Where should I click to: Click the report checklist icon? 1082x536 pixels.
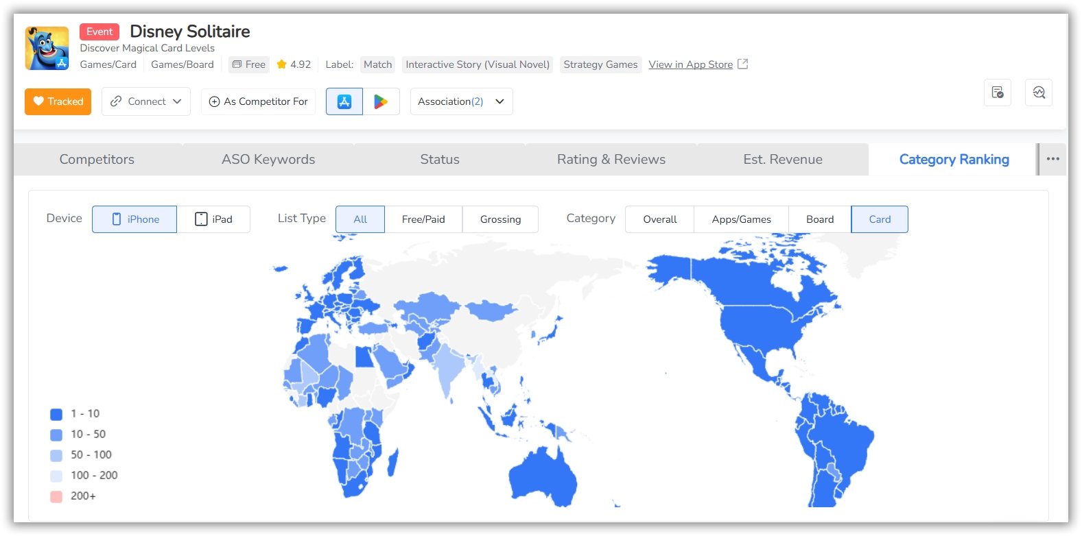point(998,93)
